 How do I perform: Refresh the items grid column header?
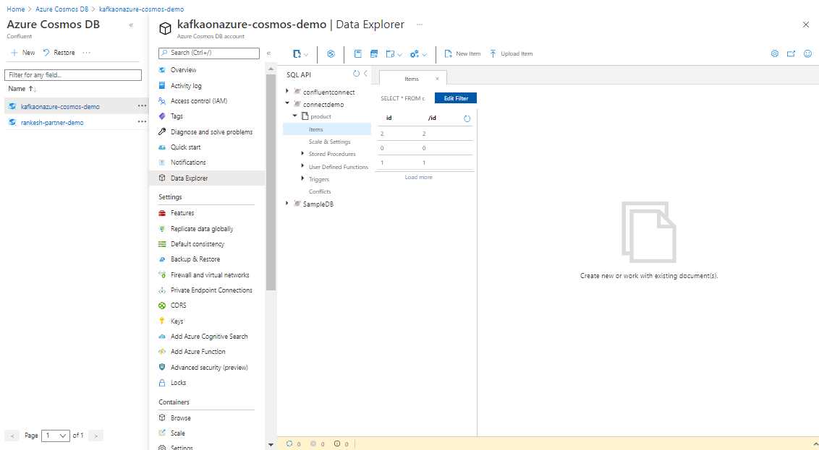tap(467, 118)
